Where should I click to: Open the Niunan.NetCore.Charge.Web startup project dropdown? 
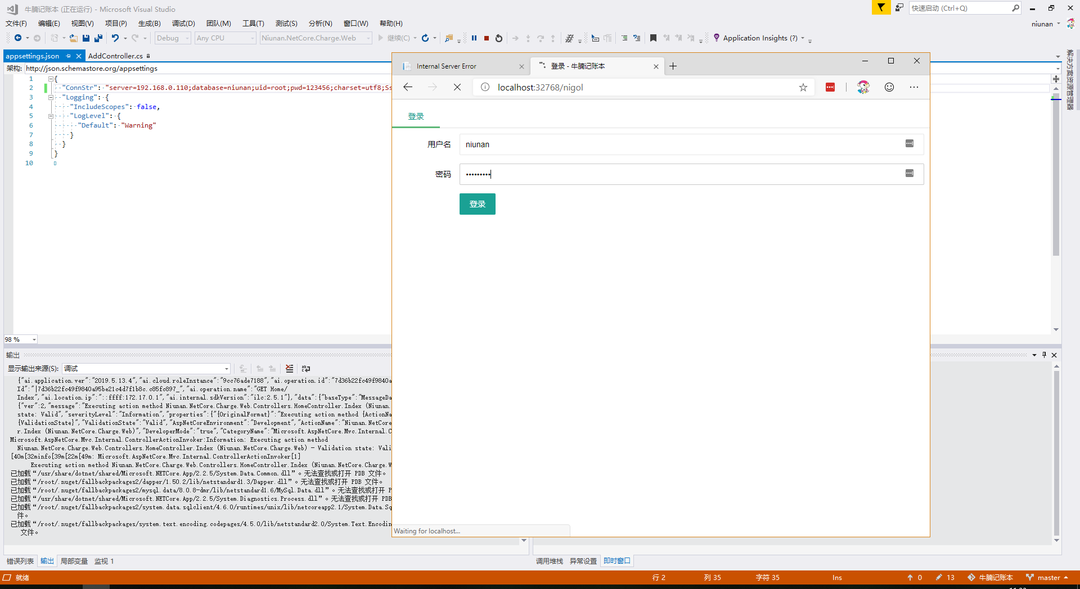pos(316,38)
